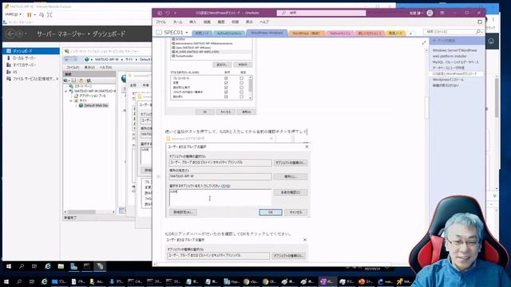Switch to the WordPress（構成）section tab
511x287 pixels.
(x=306, y=33)
